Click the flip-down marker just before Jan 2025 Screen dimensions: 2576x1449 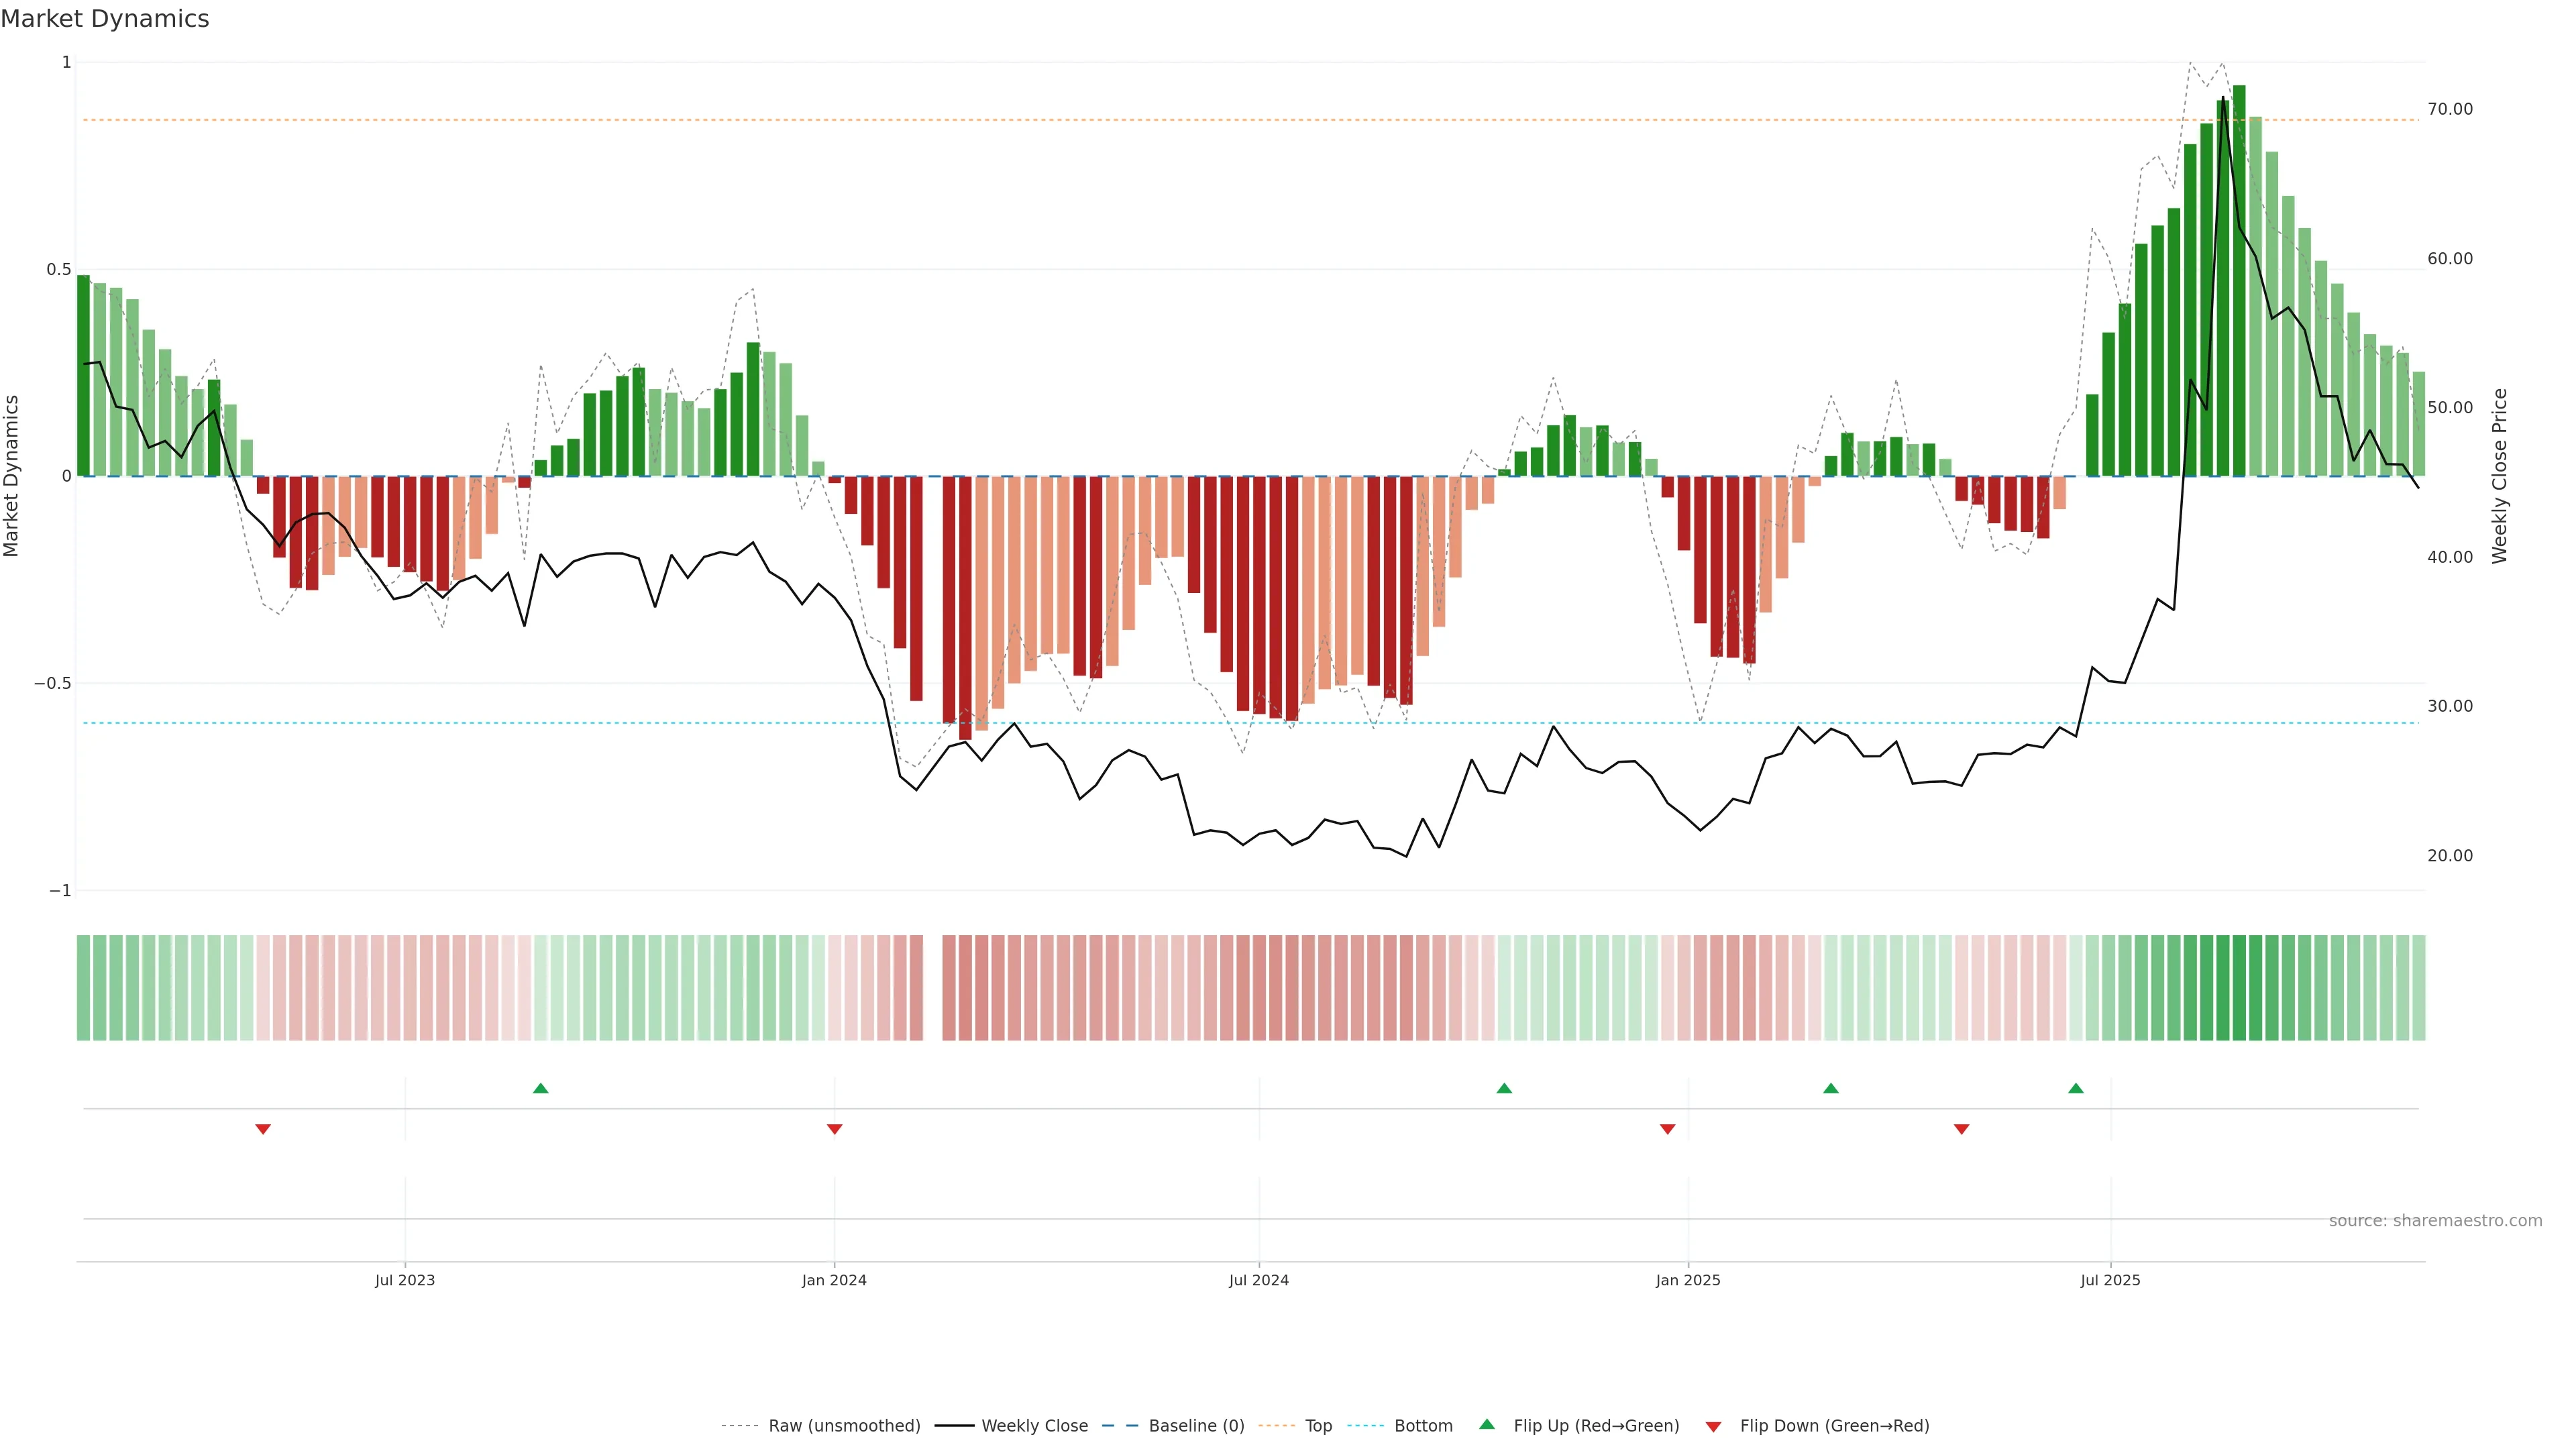(1667, 1129)
